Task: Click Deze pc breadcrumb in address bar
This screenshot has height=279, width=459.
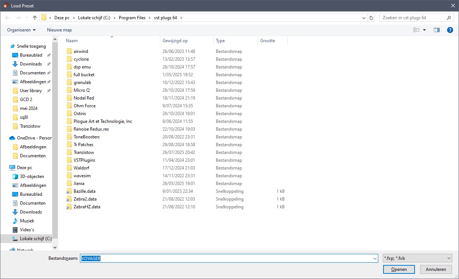Action: pos(62,18)
